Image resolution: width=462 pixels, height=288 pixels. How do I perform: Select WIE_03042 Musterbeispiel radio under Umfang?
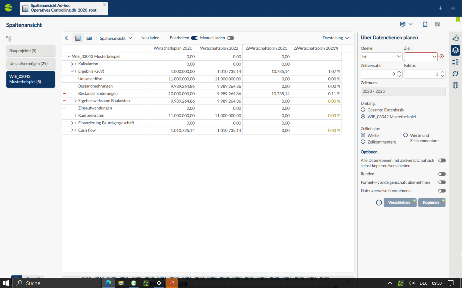click(x=363, y=116)
